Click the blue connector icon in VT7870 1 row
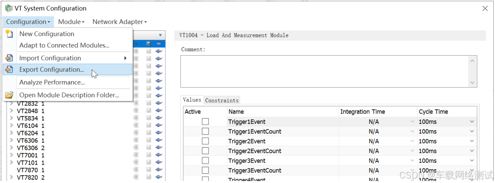Image resolution: width=495 pixels, height=183 pixels. click(159, 170)
